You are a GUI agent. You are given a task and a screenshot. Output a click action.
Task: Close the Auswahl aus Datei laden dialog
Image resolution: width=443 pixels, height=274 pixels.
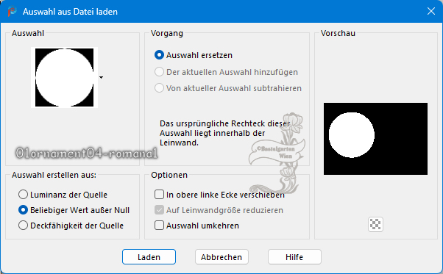click(x=431, y=11)
